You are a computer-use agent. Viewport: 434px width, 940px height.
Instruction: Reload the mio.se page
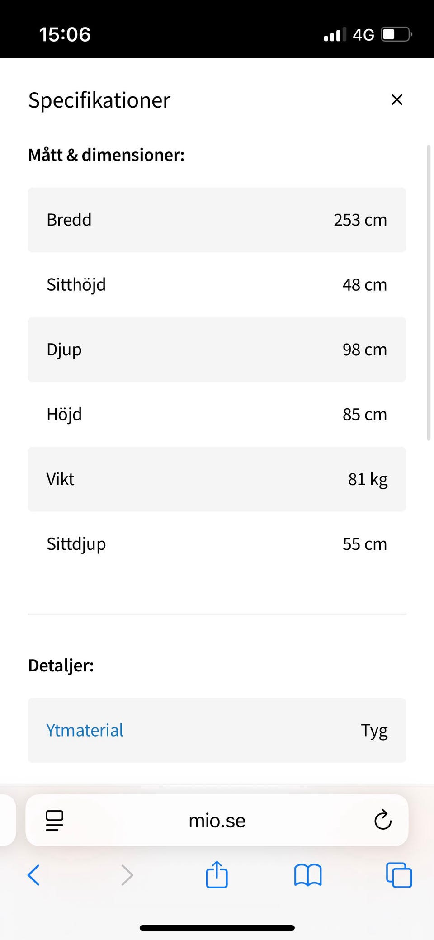[x=382, y=820]
